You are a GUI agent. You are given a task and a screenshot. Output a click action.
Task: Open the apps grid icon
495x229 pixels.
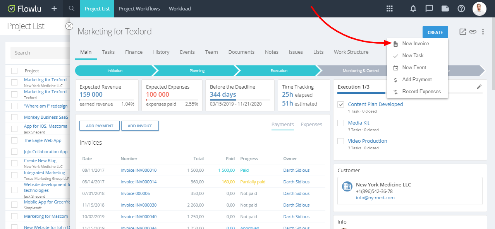point(390,9)
